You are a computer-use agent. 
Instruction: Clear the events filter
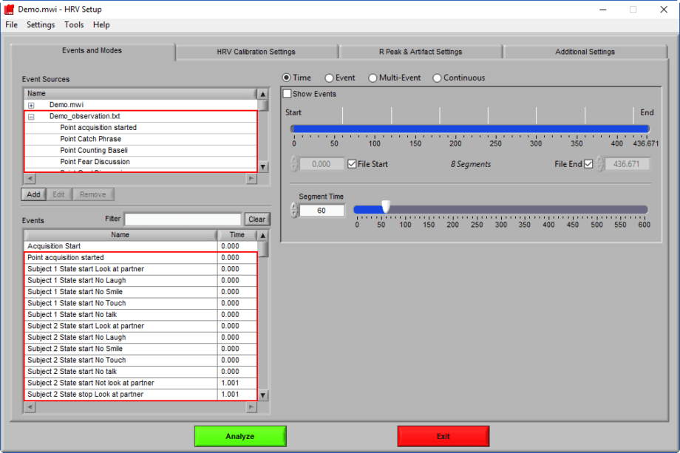click(256, 219)
